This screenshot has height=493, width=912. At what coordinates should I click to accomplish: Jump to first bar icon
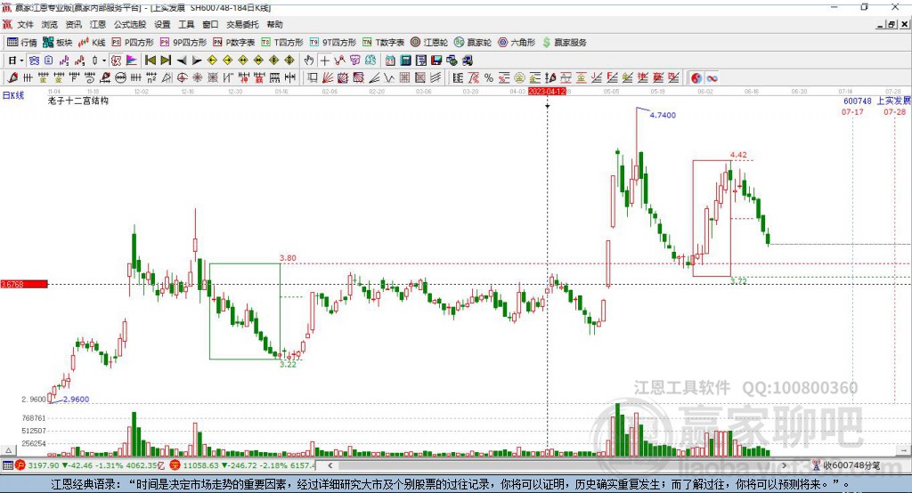[150, 61]
